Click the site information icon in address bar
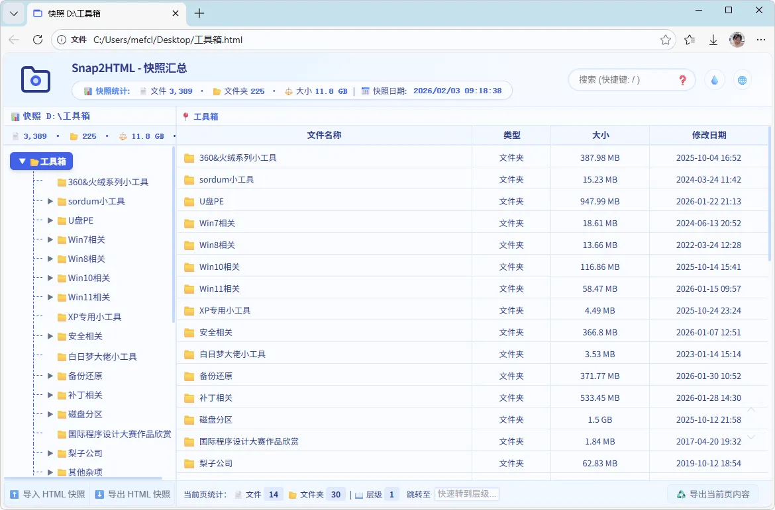 click(x=62, y=40)
